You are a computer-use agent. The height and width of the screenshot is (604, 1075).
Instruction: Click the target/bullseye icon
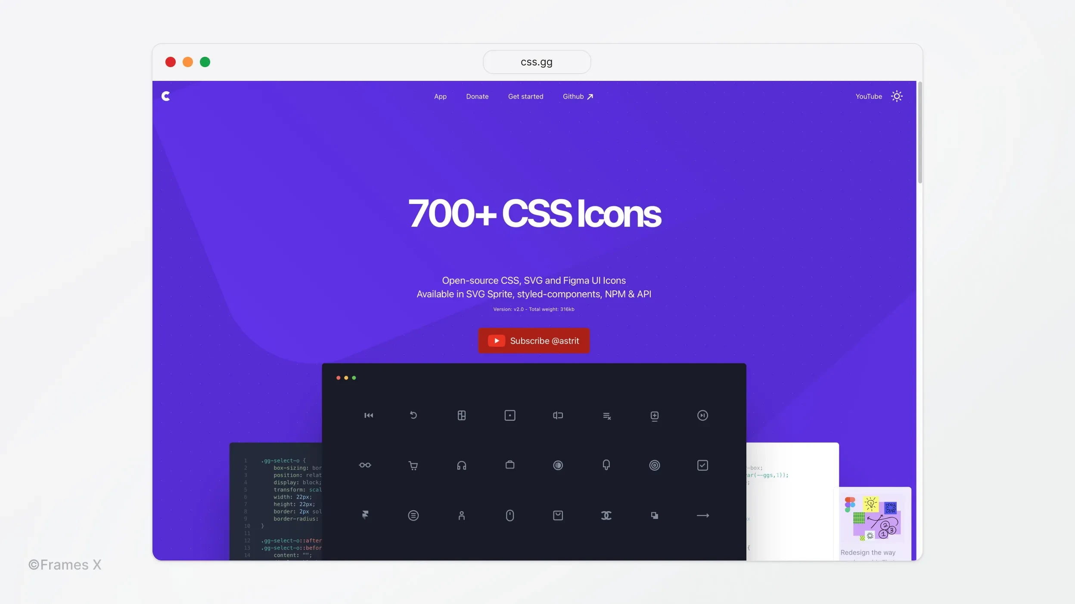point(654,465)
